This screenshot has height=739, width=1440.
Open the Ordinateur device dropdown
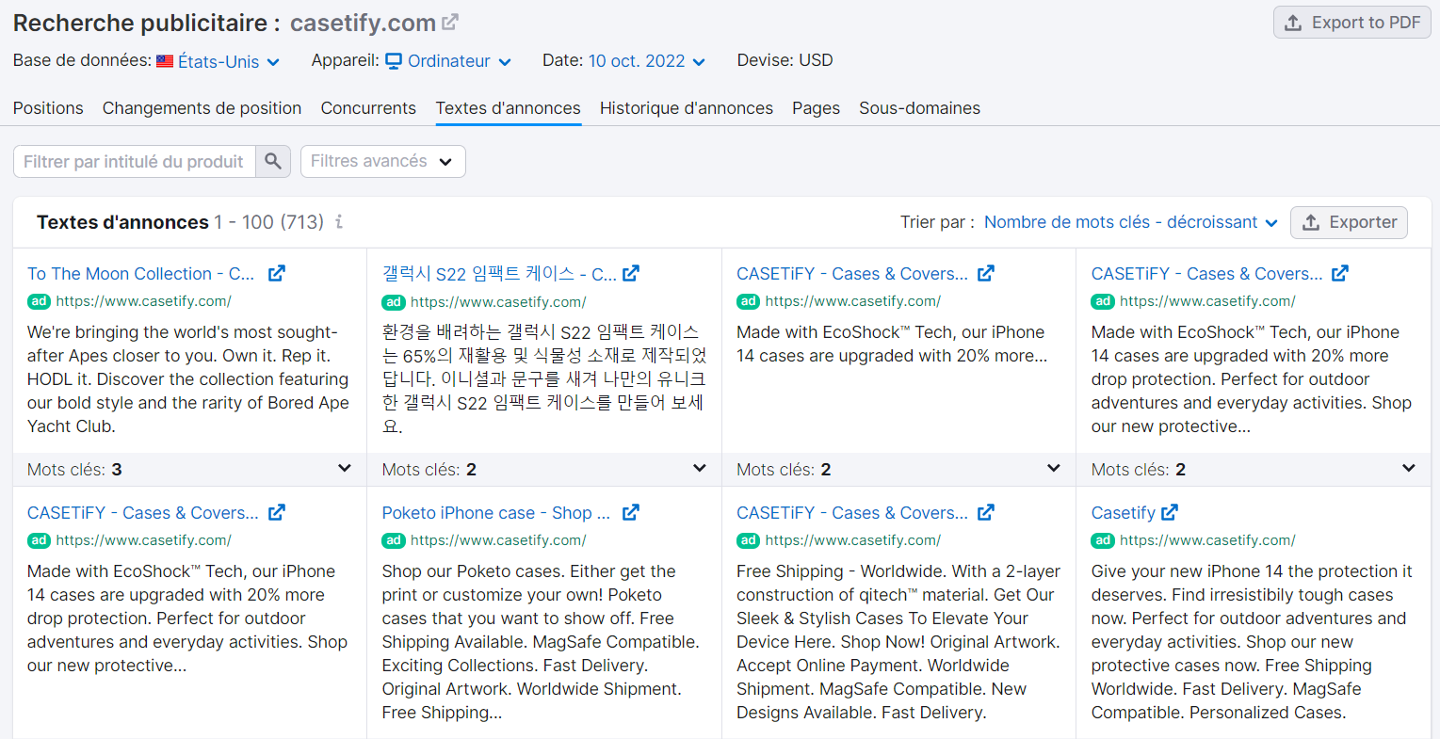coord(460,61)
